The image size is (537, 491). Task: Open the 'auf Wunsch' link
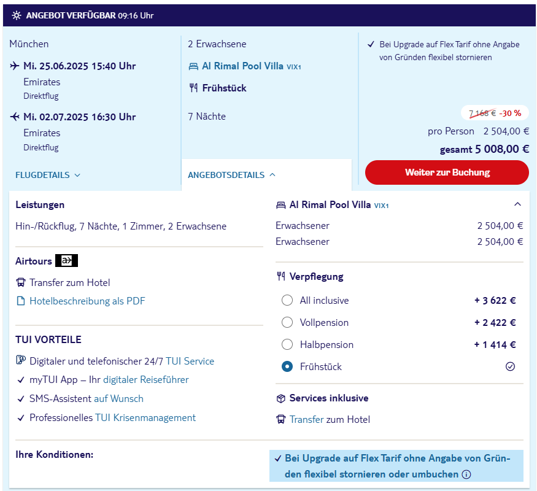coord(119,399)
